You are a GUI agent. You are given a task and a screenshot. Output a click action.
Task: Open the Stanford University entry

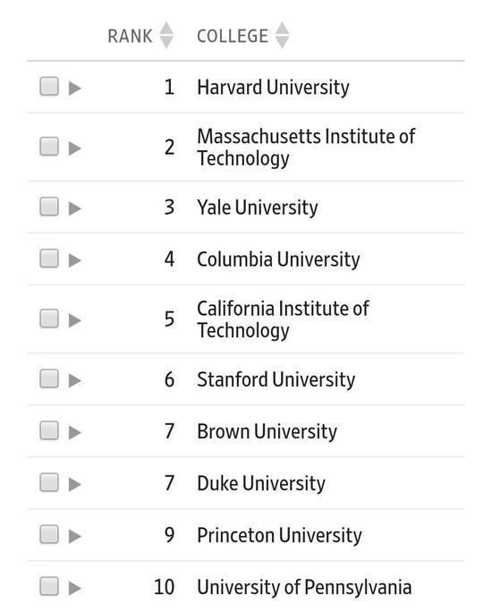pos(276,379)
